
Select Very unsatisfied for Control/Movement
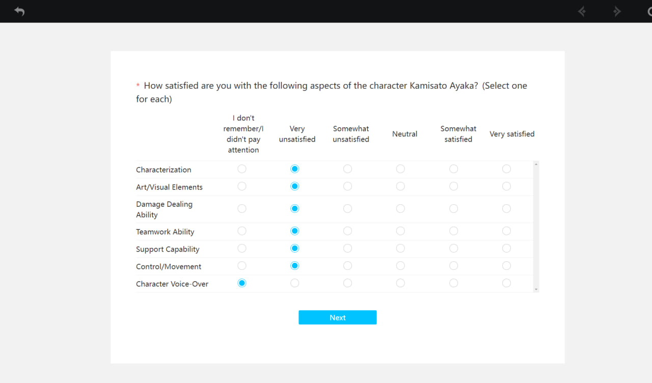[x=295, y=266]
